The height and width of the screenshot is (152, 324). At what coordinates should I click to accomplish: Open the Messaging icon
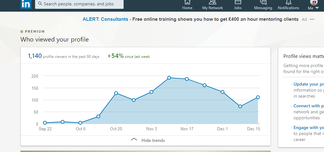pyautogui.click(x=263, y=3)
